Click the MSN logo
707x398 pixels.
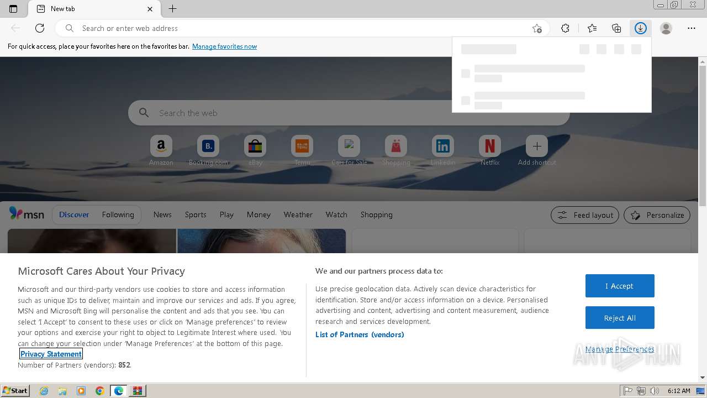click(27, 214)
